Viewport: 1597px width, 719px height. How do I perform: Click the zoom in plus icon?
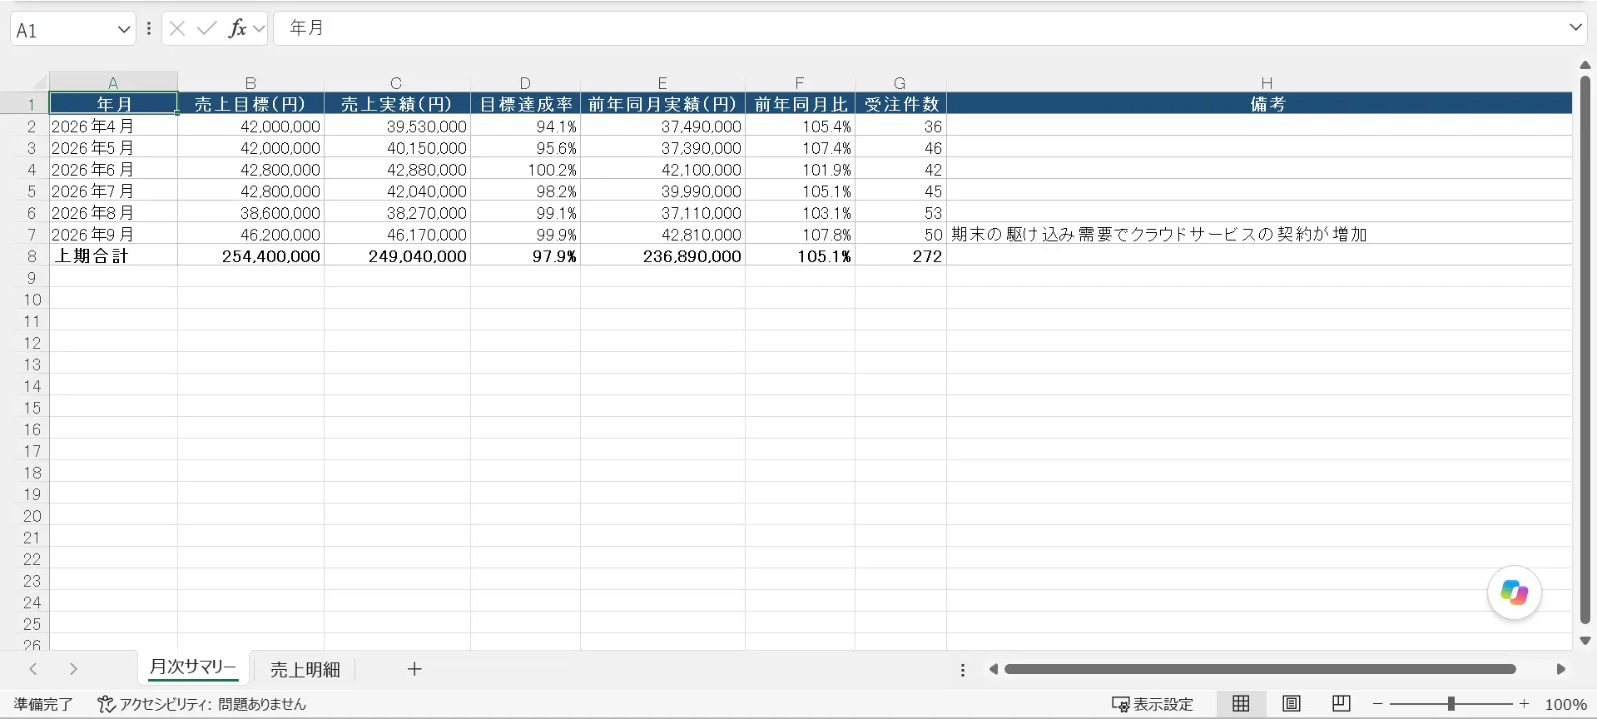point(1525,704)
